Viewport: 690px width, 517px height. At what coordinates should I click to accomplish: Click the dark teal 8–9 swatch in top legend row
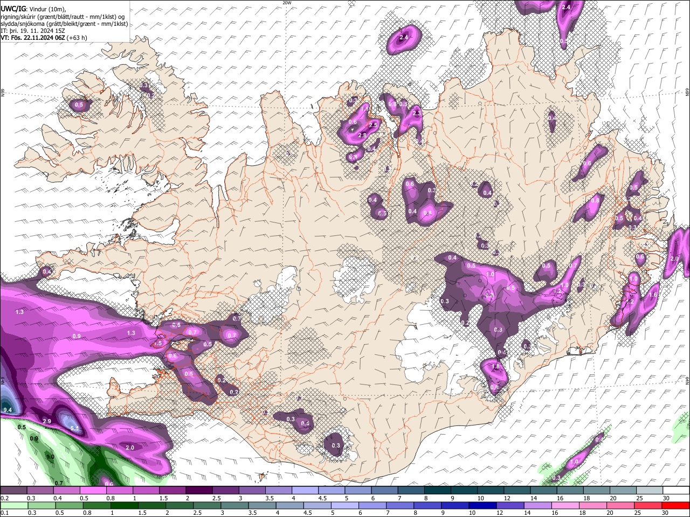pyautogui.click(x=437, y=491)
